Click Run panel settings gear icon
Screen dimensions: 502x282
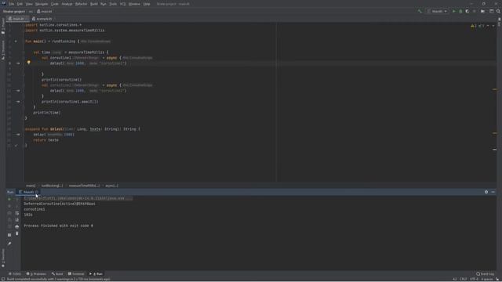click(x=486, y=192)
